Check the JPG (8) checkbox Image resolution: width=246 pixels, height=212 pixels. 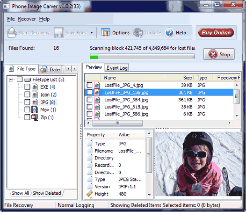(x=27, y=102)
